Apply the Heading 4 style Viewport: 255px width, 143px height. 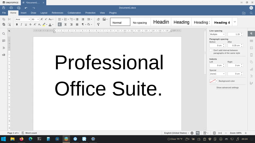(222, 23)
